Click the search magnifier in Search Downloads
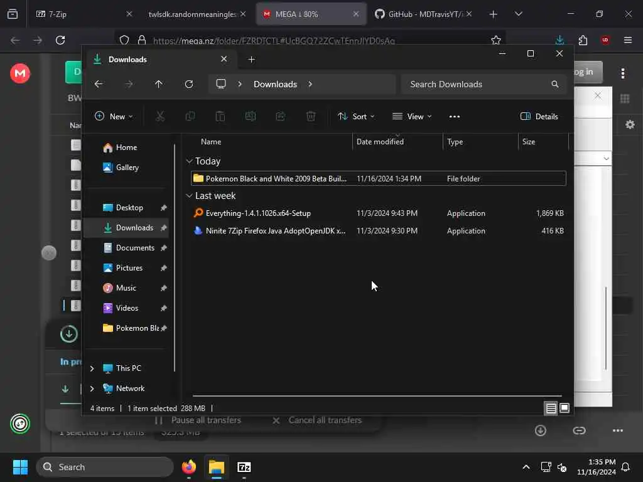643x482 pixels. click(555, 84)
